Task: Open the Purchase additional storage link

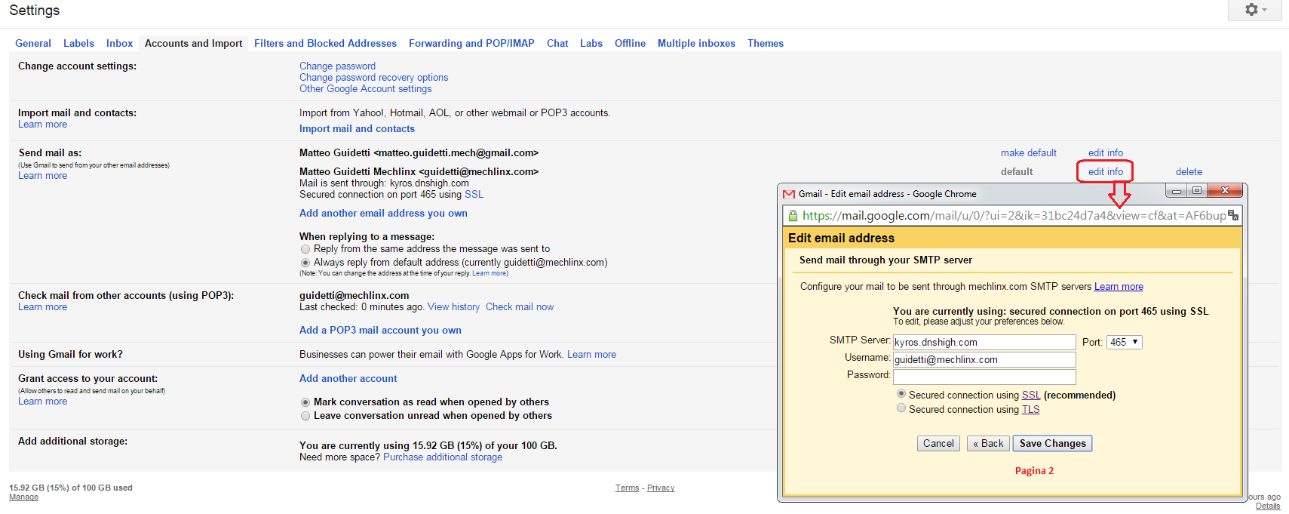Action: [443, 457]
